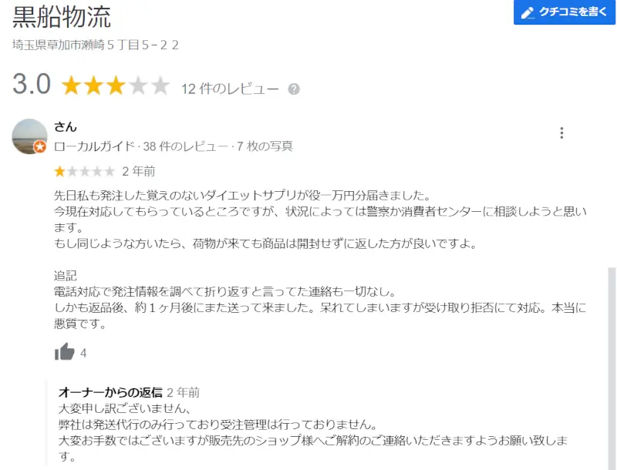Click the オーナーからの返信 heading

click(110, 392)
